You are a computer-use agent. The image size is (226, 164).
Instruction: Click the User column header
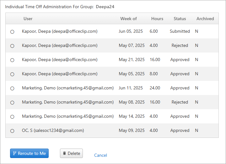pyautogui.click(x=28, y=19)
